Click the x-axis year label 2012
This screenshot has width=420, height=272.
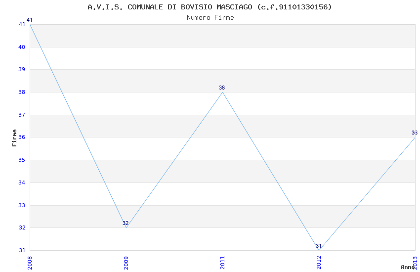coord(319,263)
